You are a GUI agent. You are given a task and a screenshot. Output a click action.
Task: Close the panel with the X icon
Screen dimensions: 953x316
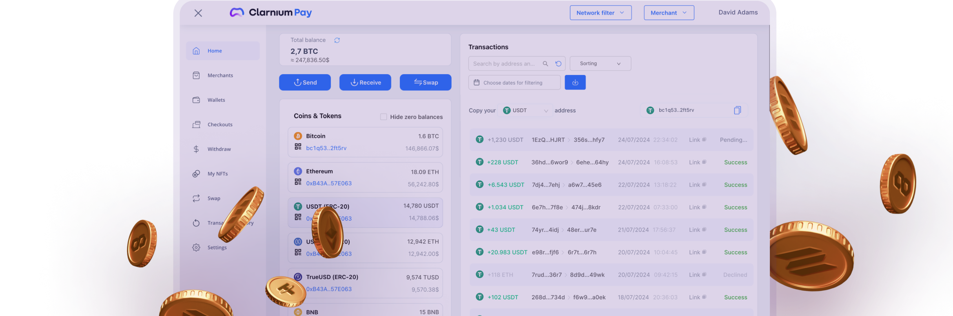198,13
